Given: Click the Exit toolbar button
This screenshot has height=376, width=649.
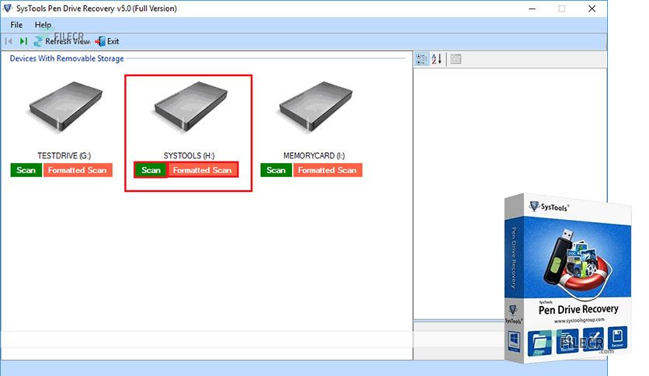Looking at the screenshot, I should [x=107, y=41].
